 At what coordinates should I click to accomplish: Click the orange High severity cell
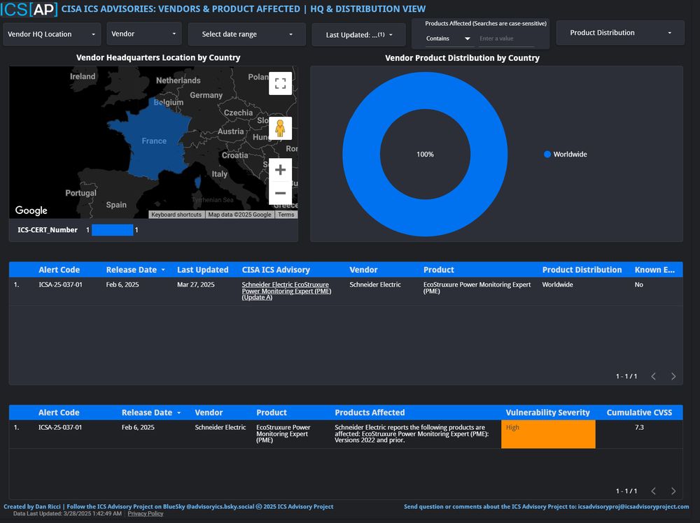548,434
